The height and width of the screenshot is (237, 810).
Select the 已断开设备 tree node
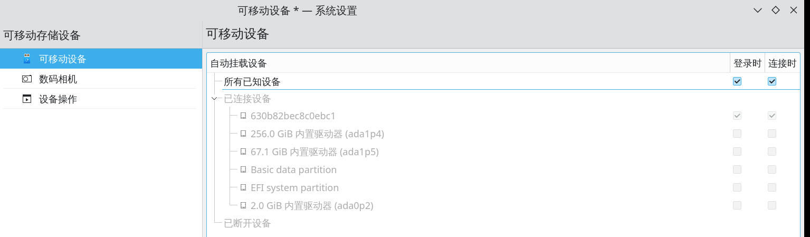pyautogui.click(x=247, y=223)
